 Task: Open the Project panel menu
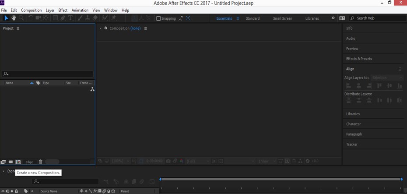(x=18, y=28)
